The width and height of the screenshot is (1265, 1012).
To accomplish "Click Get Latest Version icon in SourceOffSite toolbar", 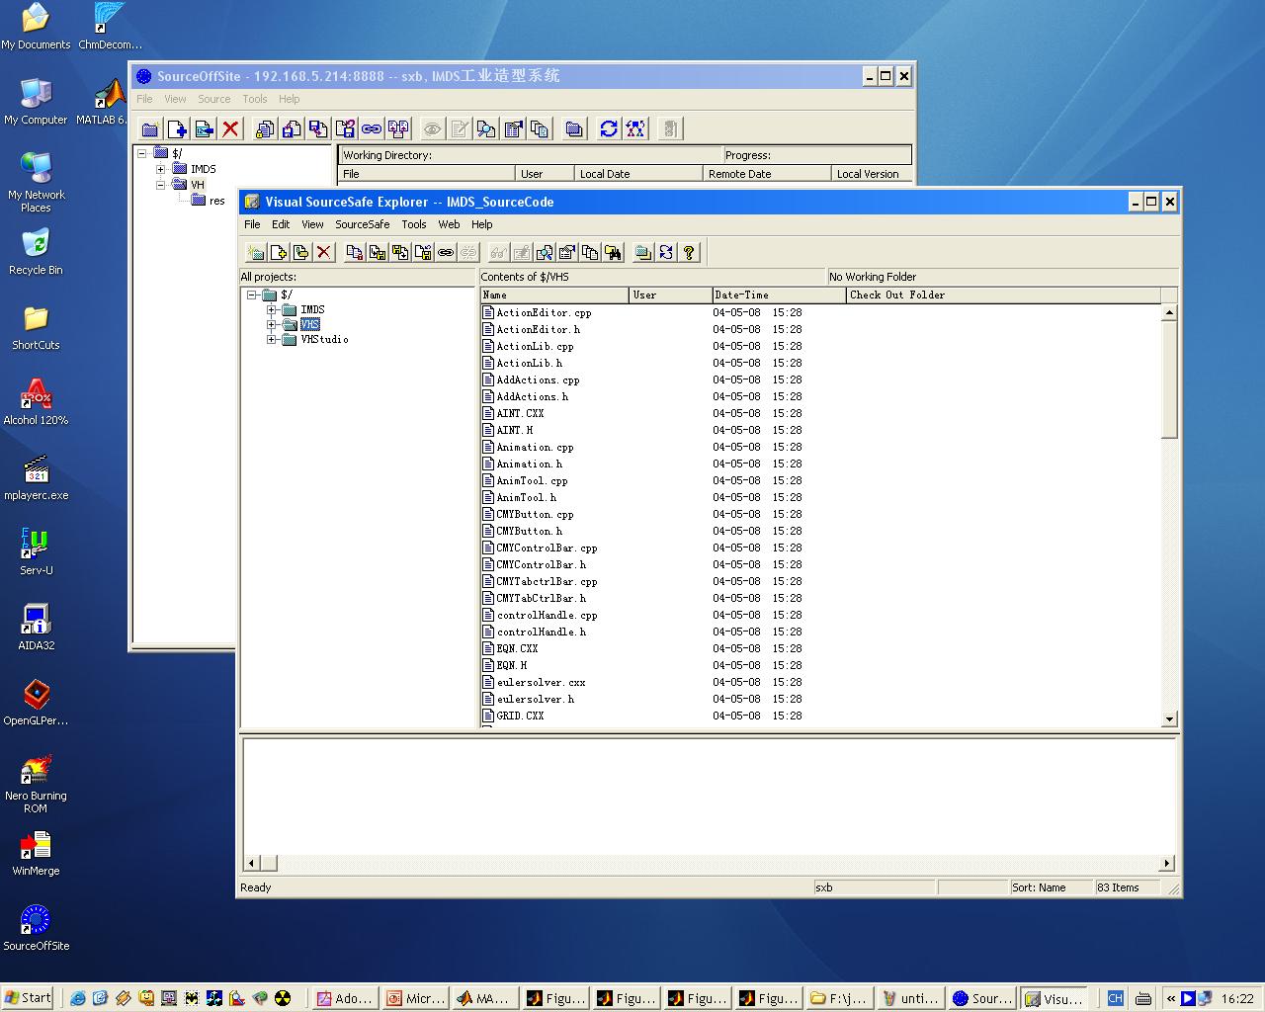I will [x=265, y=128].
